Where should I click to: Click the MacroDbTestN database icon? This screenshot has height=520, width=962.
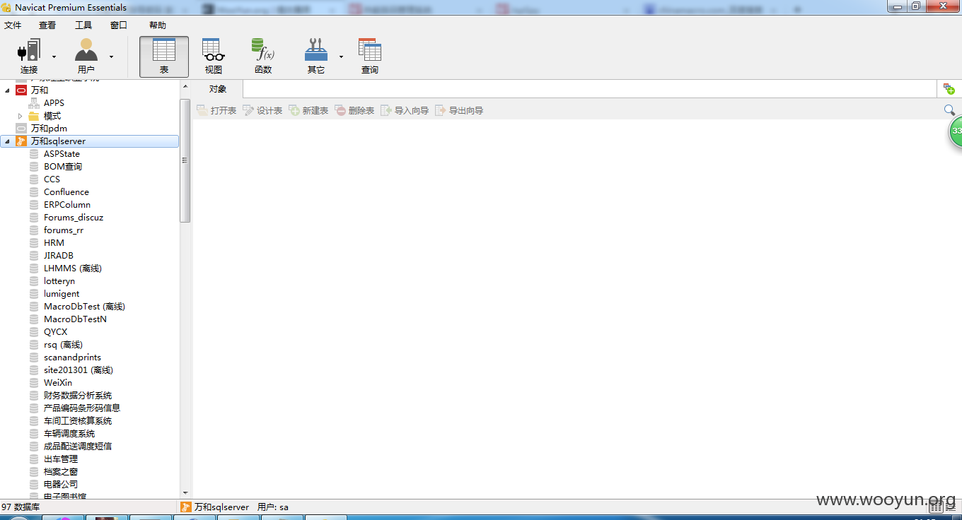pyautogui.click(x=34, y=319)
